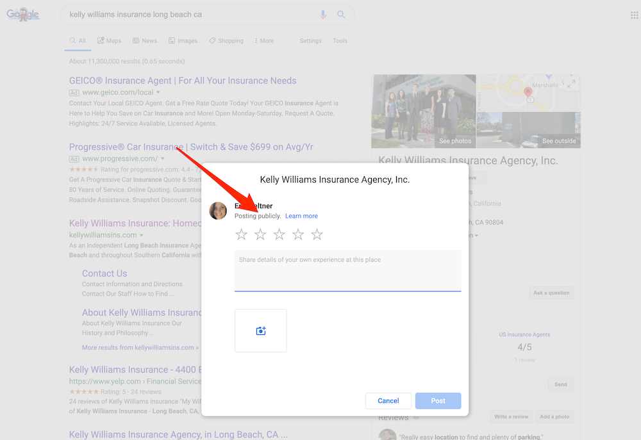Image resolution: width=641 pixels, height=440 pixels.
Task: Switch to the Images tab
Action: (183, 41)
